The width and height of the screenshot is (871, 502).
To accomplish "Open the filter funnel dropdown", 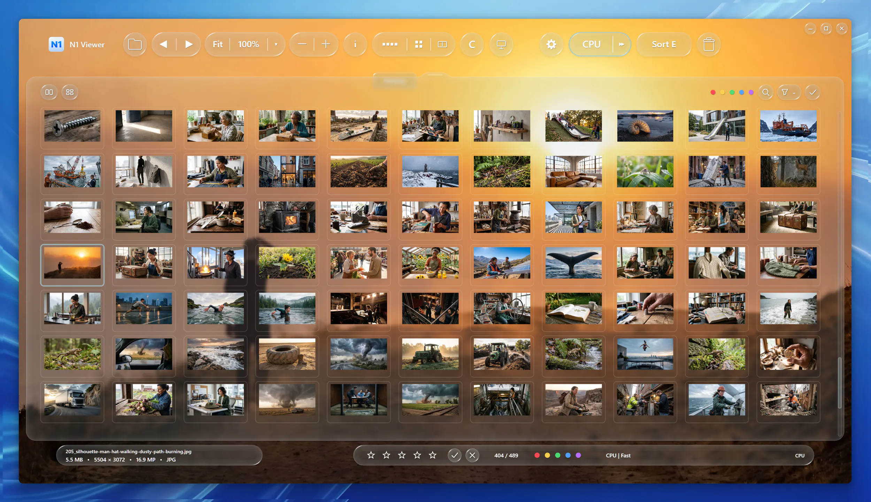I will 789,92.
